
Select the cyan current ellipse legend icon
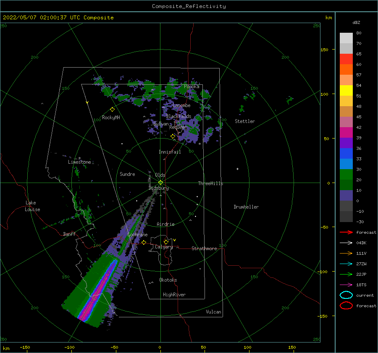pyautogui.click(x=346, y=295)
